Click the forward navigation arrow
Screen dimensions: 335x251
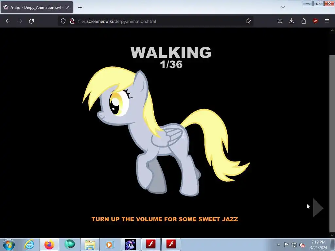(x=20, y=21)
